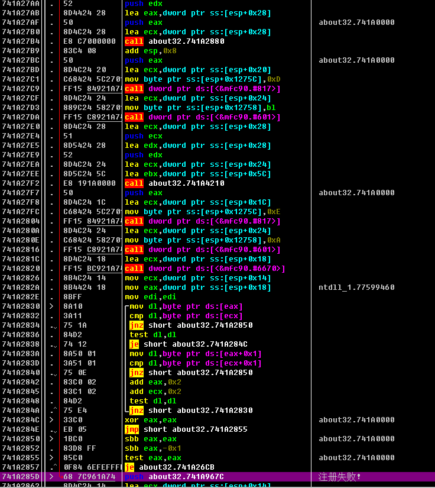
Task: Select row address 741A27AB
Action: pyautogui.click(x=21, y=13)
